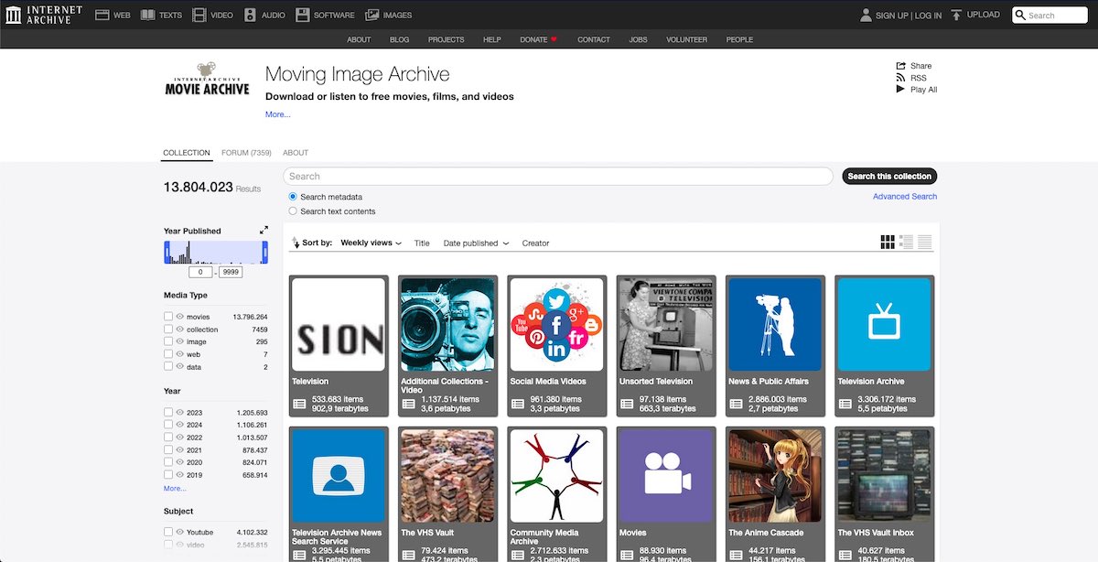Switch to the Forum tab
The width and height of the screenshot is (1098, 562).
[246, 153]
